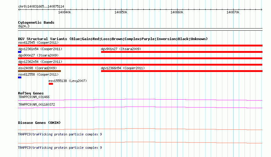Click the red loss bar of dgv12366n54
This screenshot has height=157, width=271.
click(182, 71)
